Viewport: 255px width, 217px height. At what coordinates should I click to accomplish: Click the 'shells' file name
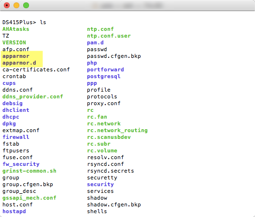point(97,212)
